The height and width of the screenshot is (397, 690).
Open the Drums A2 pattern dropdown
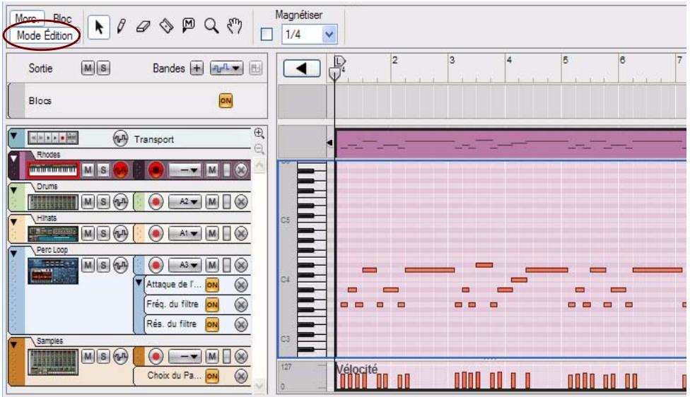pos(185,202)
